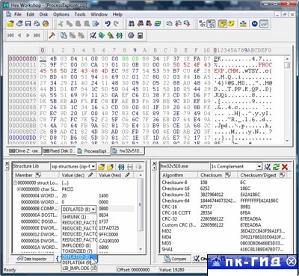Switch to the Drive Z: document tab

(x=24, y=151)
